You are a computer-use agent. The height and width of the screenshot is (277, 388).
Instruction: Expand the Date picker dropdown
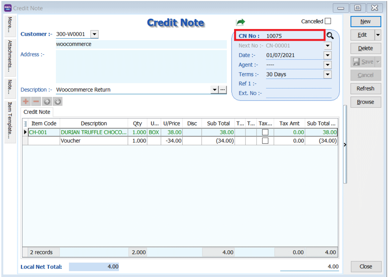click(327, 55)
